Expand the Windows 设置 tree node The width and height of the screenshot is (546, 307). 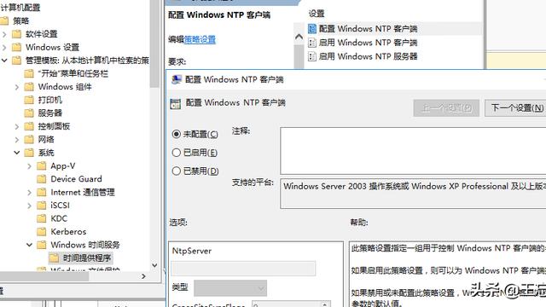point(4,48)
